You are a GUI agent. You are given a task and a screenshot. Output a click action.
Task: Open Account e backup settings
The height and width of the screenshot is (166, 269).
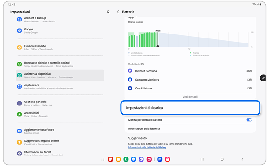60,20
